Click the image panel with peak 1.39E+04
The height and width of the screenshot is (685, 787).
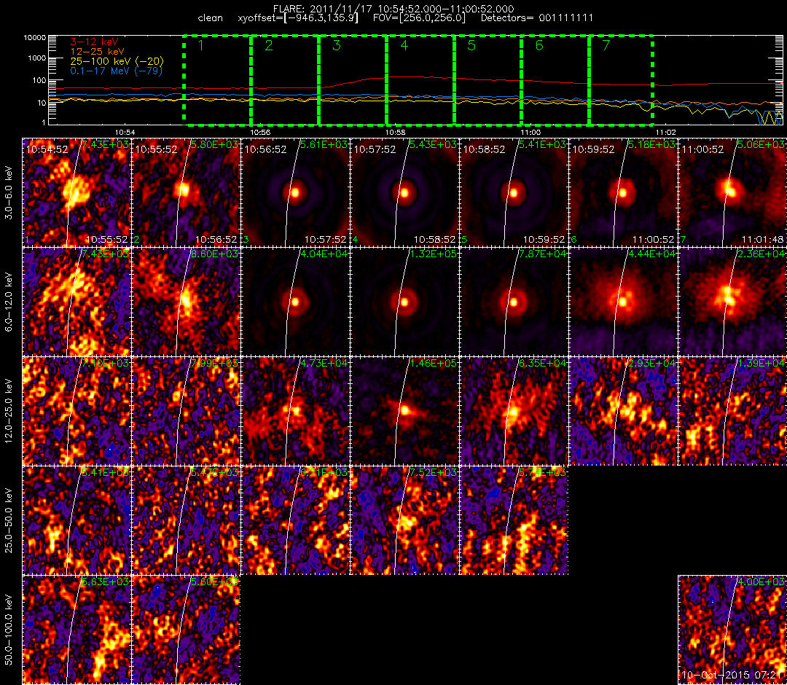(732, 412)
